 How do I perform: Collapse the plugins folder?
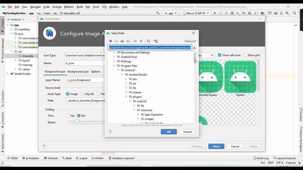coord(126,97)
